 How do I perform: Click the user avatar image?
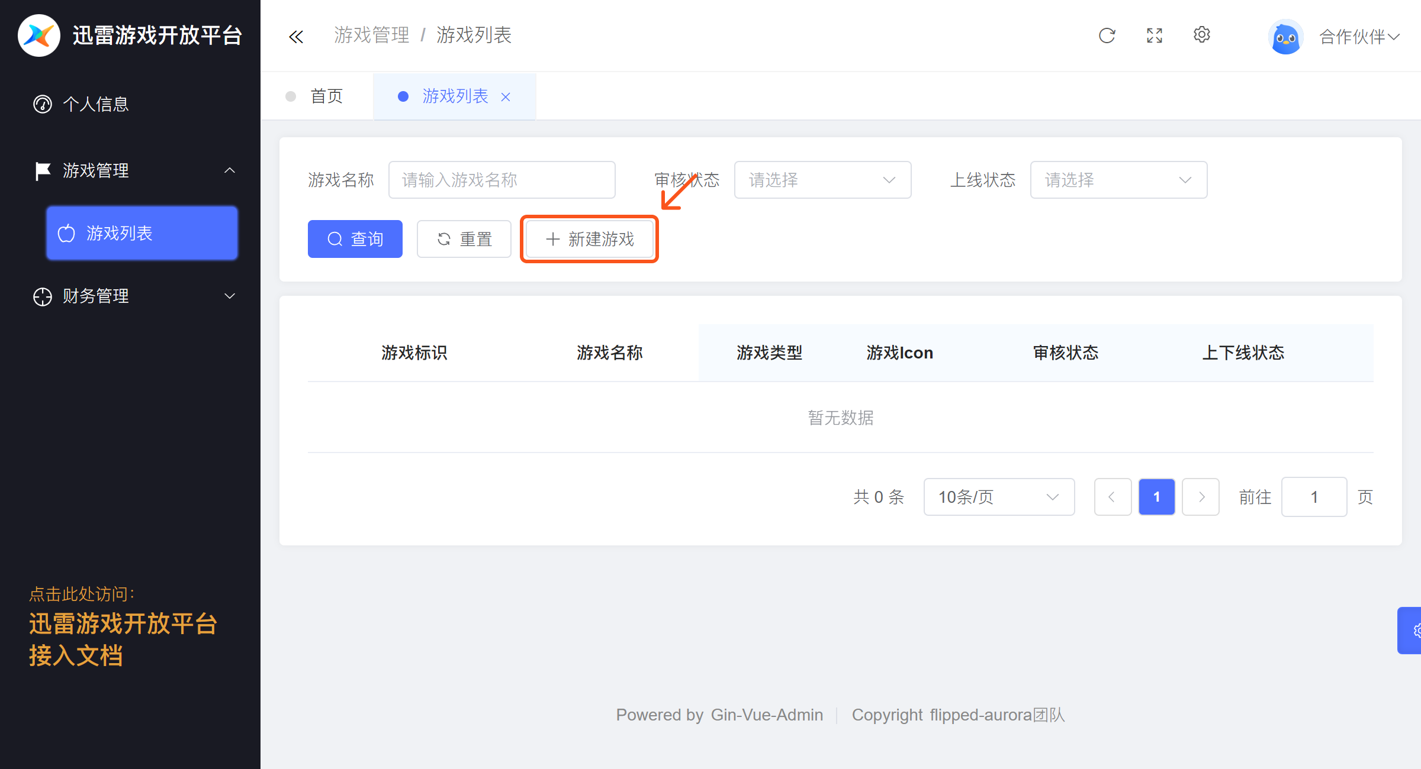tap(1285, 37)
